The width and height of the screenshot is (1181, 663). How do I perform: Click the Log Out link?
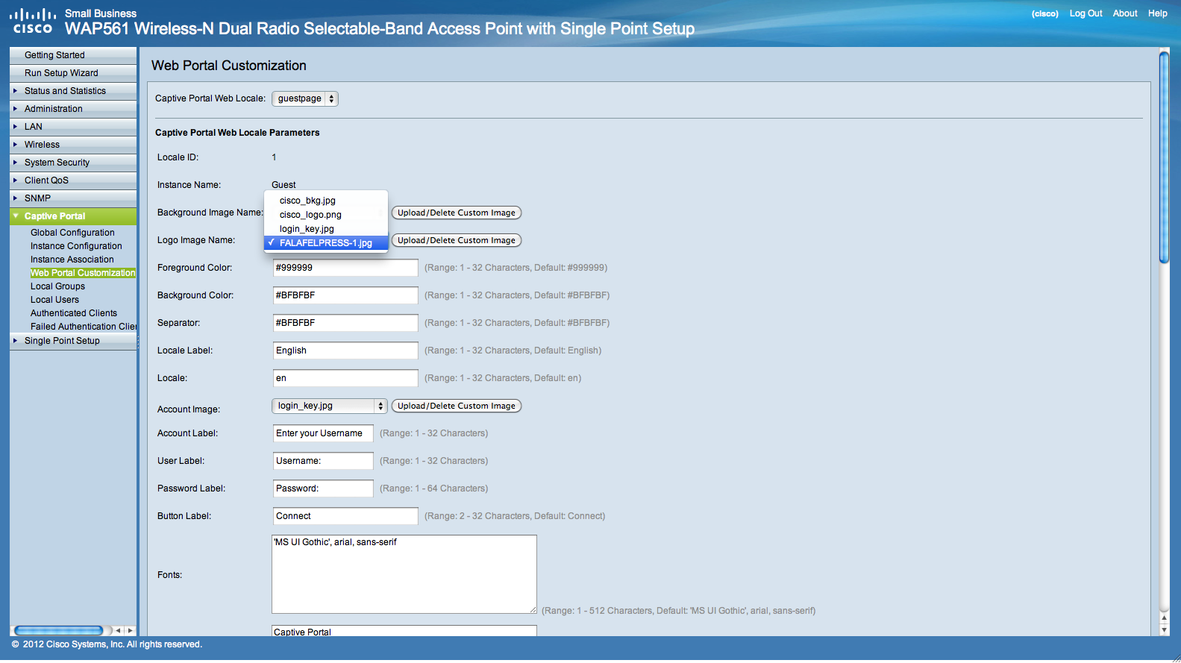tap(1086, 13)
